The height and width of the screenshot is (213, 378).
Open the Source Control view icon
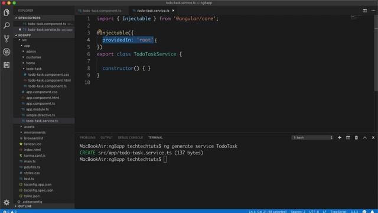click(6, 38)
